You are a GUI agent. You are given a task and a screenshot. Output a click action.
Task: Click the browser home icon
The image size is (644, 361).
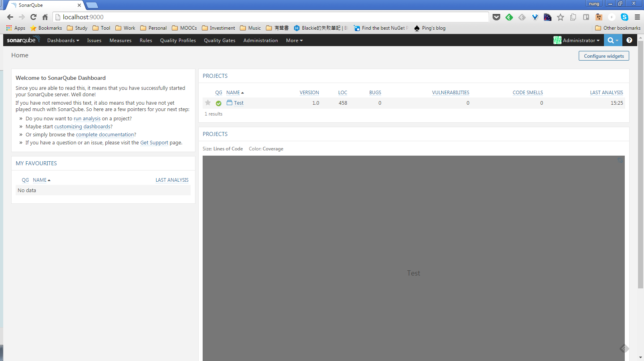[x=45, y=17]
